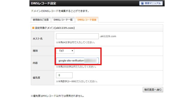Click the .aki1229.com domain suffix text

(x=108, y=36)
